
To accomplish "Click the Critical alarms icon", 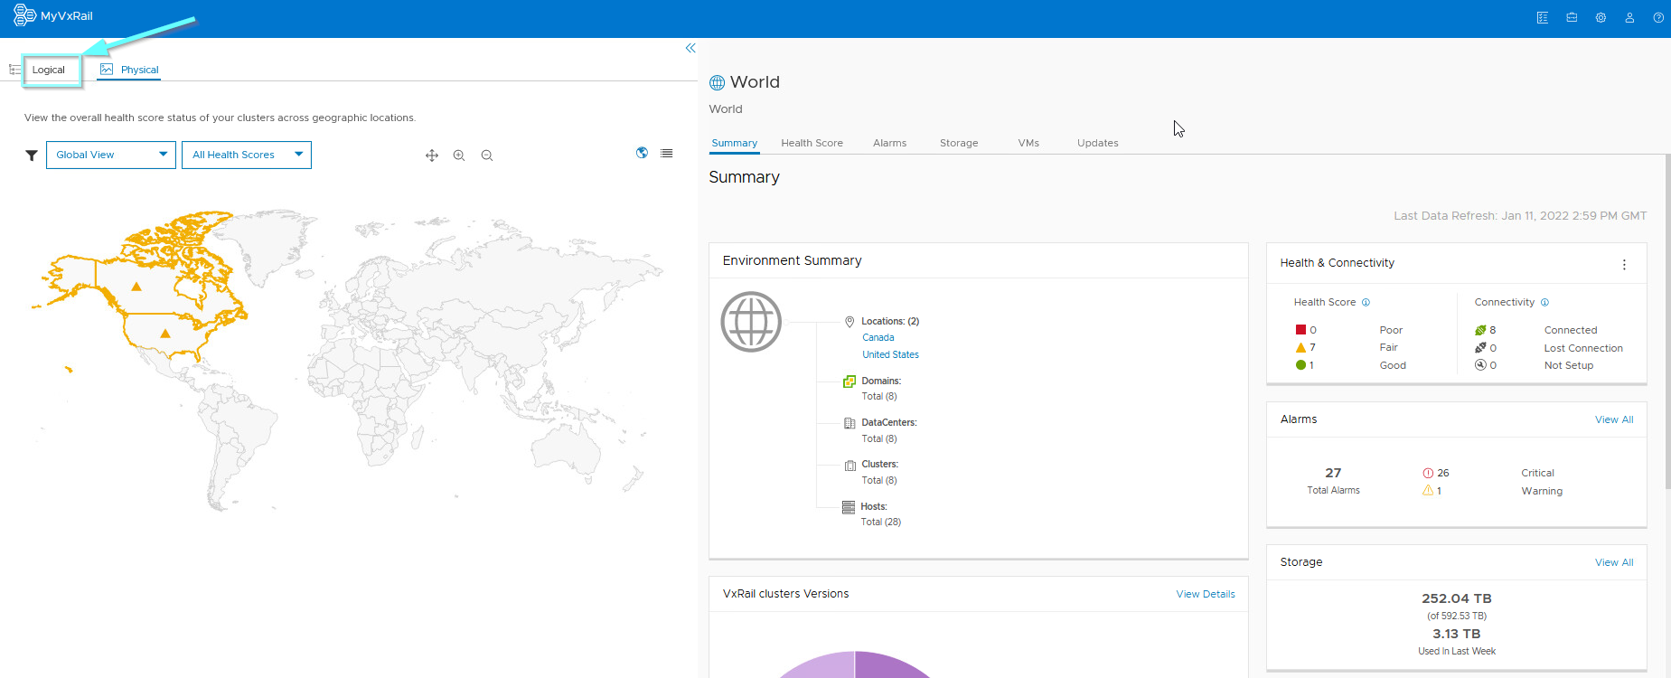I will (x=1428, y=473).
